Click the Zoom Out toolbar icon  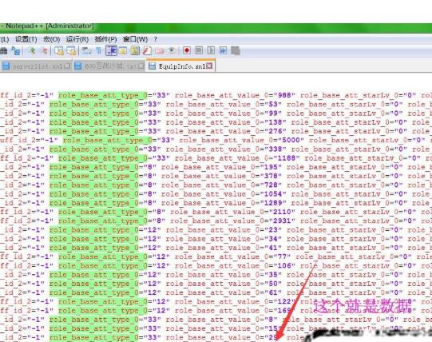click(44, 50)
